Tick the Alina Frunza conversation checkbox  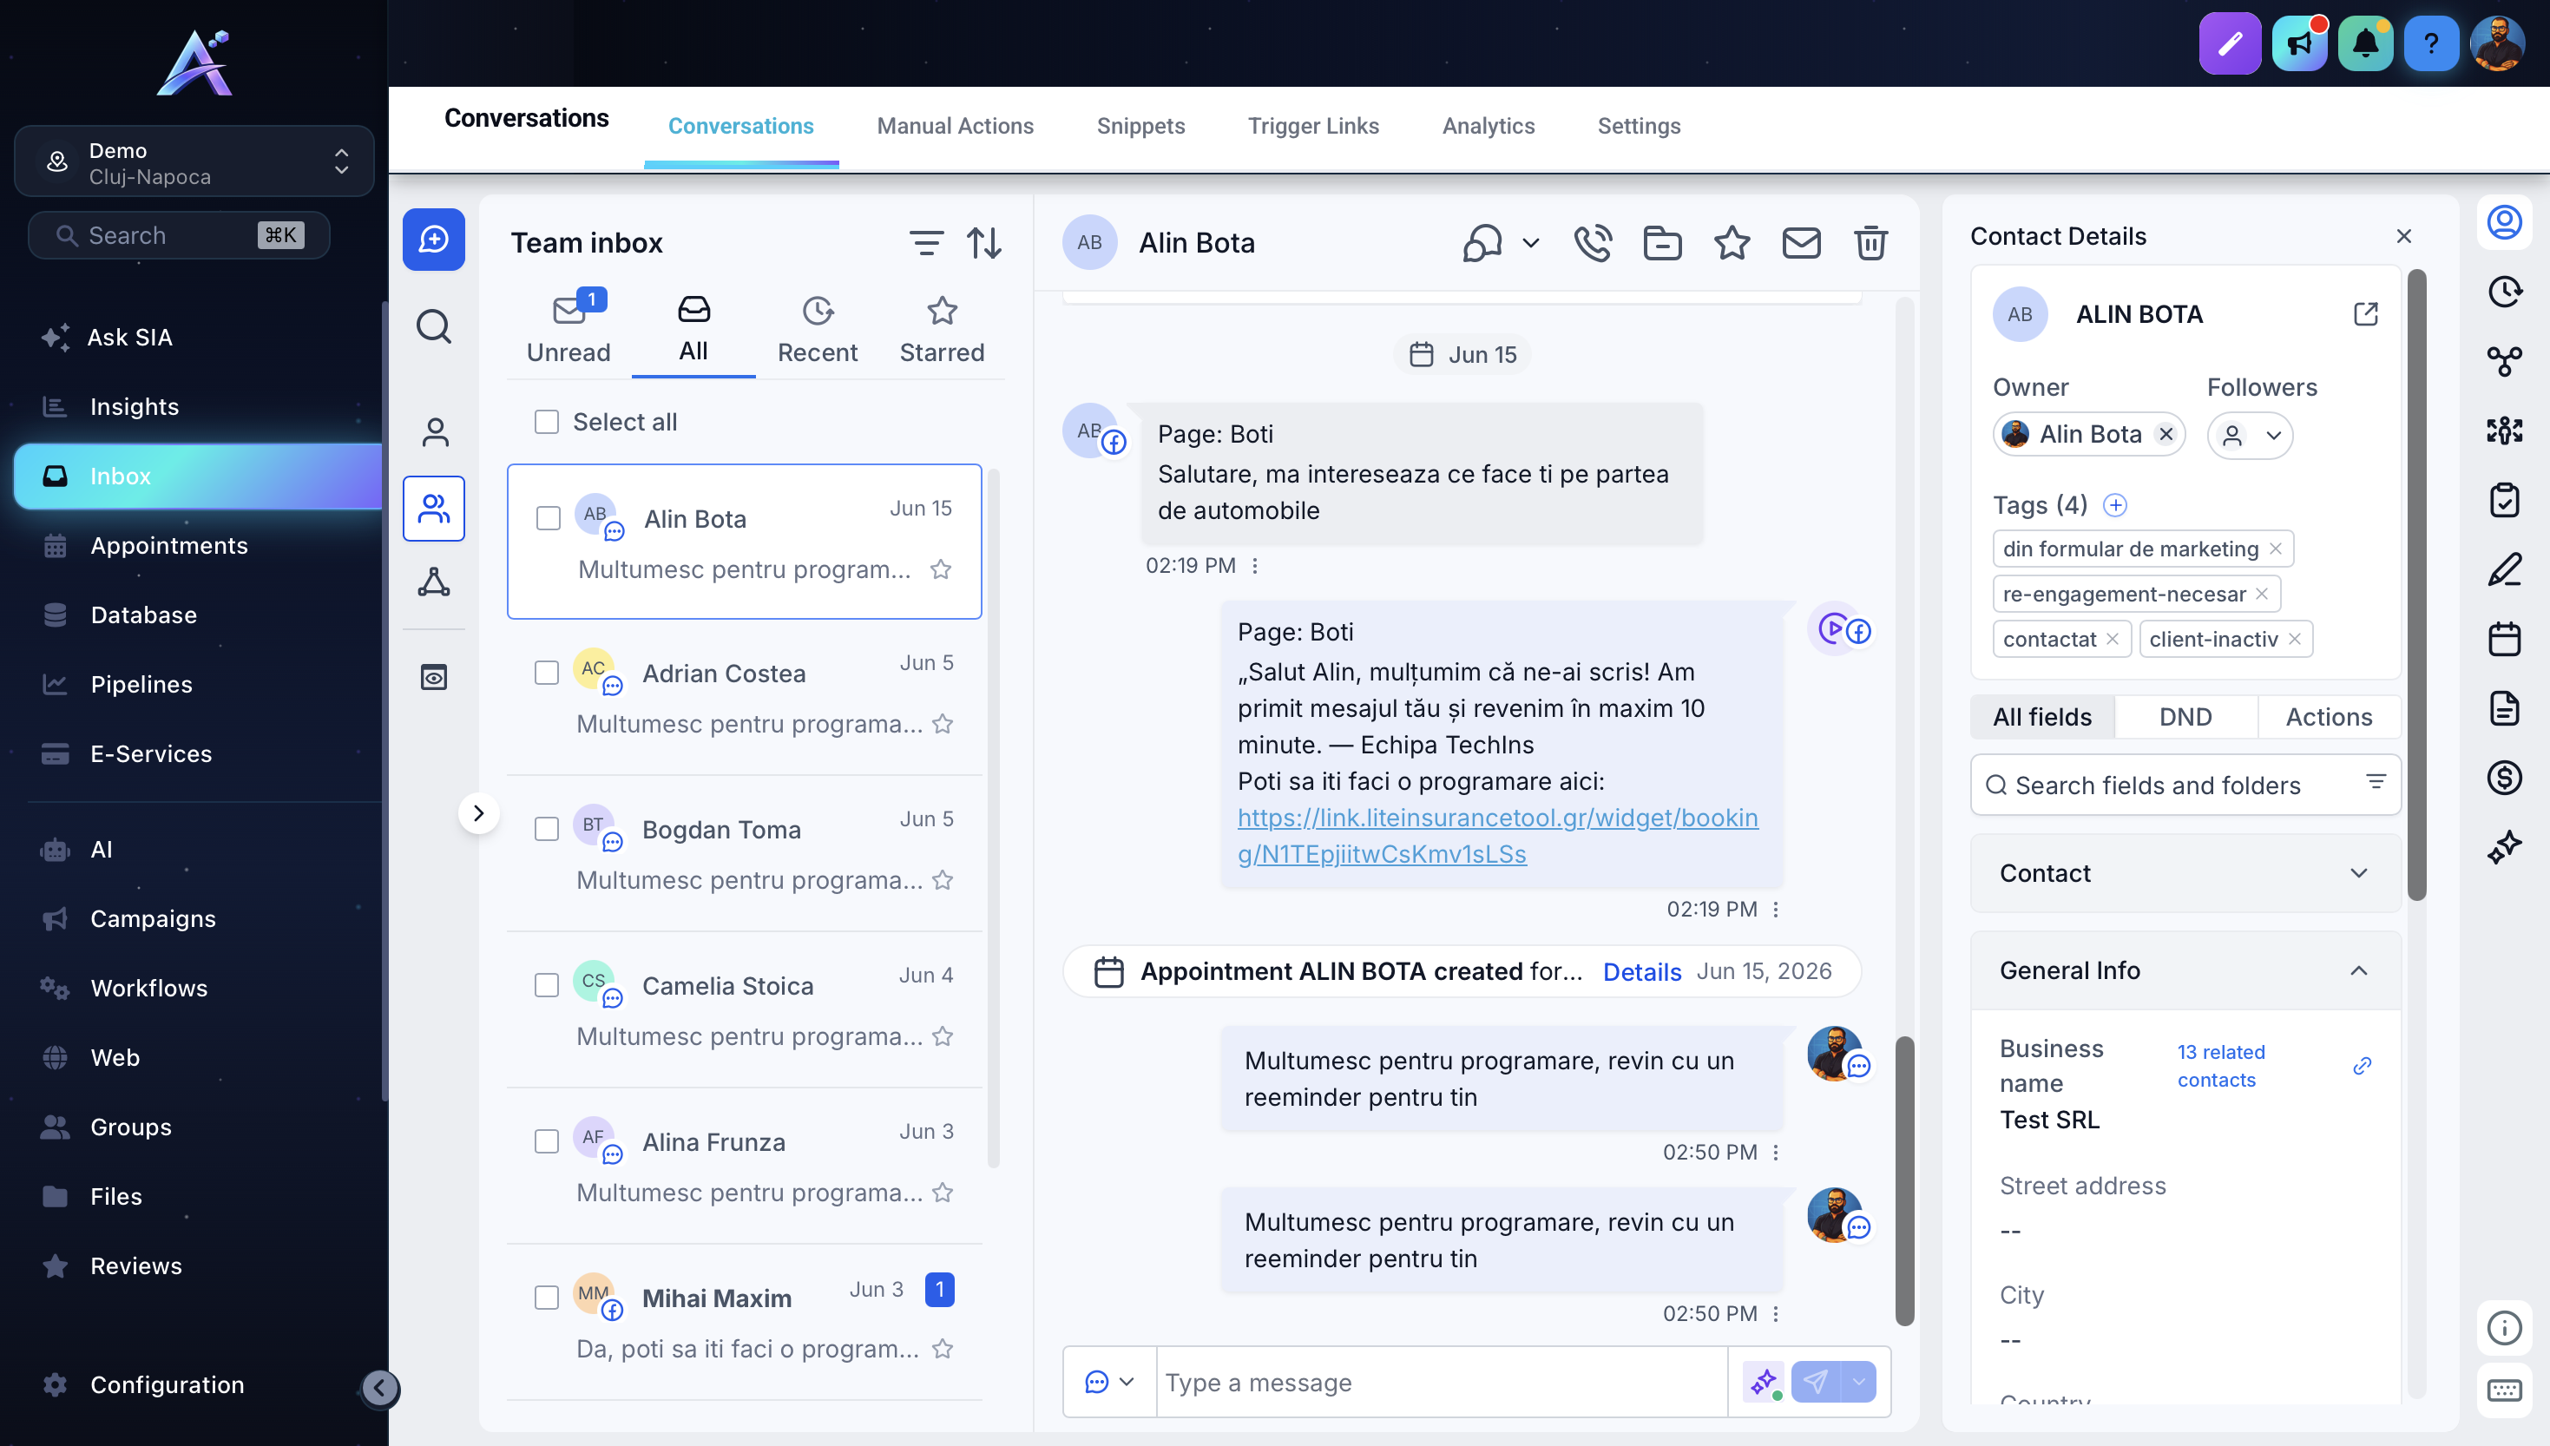click(546, 1140)
